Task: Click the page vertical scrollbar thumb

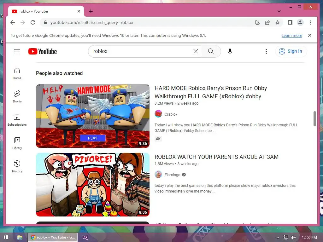Action: (x=315, y=119)
